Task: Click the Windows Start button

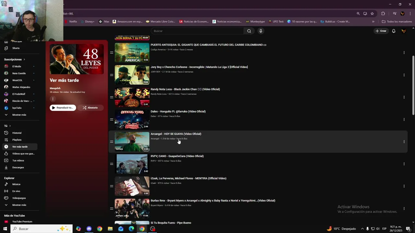Action: (x=5, y=229)
